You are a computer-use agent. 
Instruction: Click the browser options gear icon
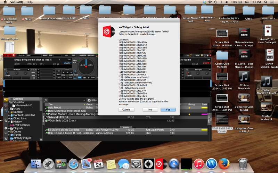coord(89,100)
